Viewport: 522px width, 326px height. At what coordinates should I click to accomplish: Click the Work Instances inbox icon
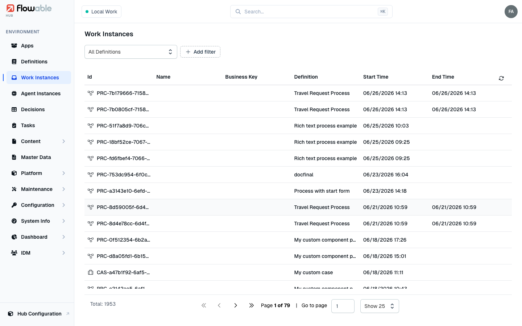coord(14,78)
